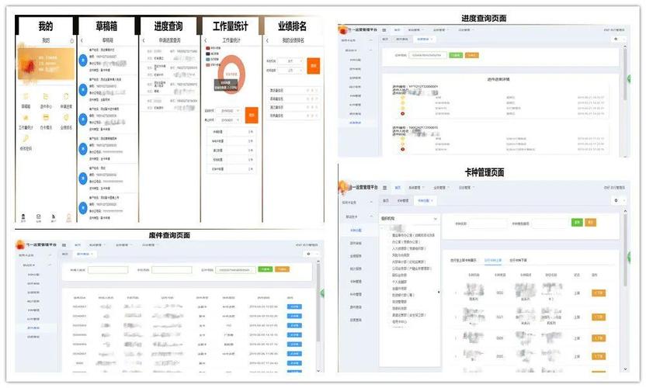Screen dimensions: 646x388
Task: Open the fourth top menu dropdown in 废件查询页面
Action: [x=149, y=245]
